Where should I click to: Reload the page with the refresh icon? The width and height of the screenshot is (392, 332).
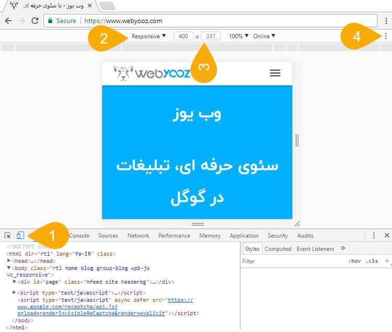click(x=35, y=21)
